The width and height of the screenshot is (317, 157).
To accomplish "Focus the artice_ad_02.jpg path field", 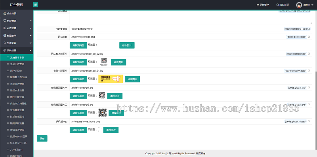I will click(191, 54).
